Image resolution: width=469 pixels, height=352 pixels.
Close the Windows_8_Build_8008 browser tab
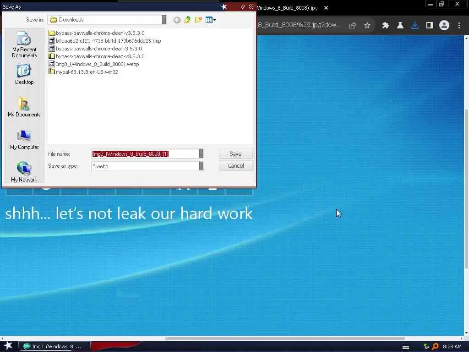326,8
